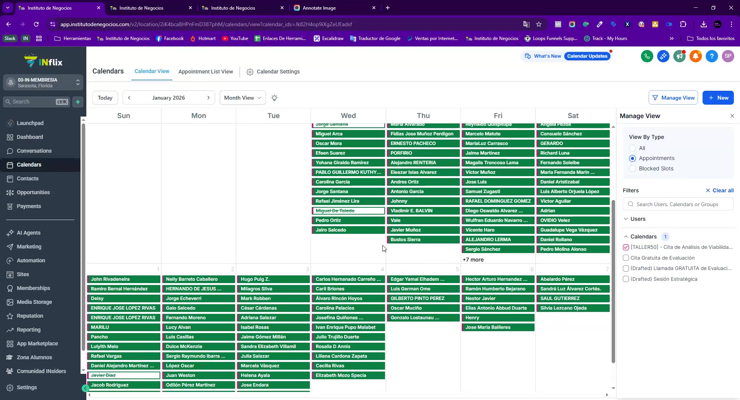Select the All view type radio

click(x=632, y=148)
